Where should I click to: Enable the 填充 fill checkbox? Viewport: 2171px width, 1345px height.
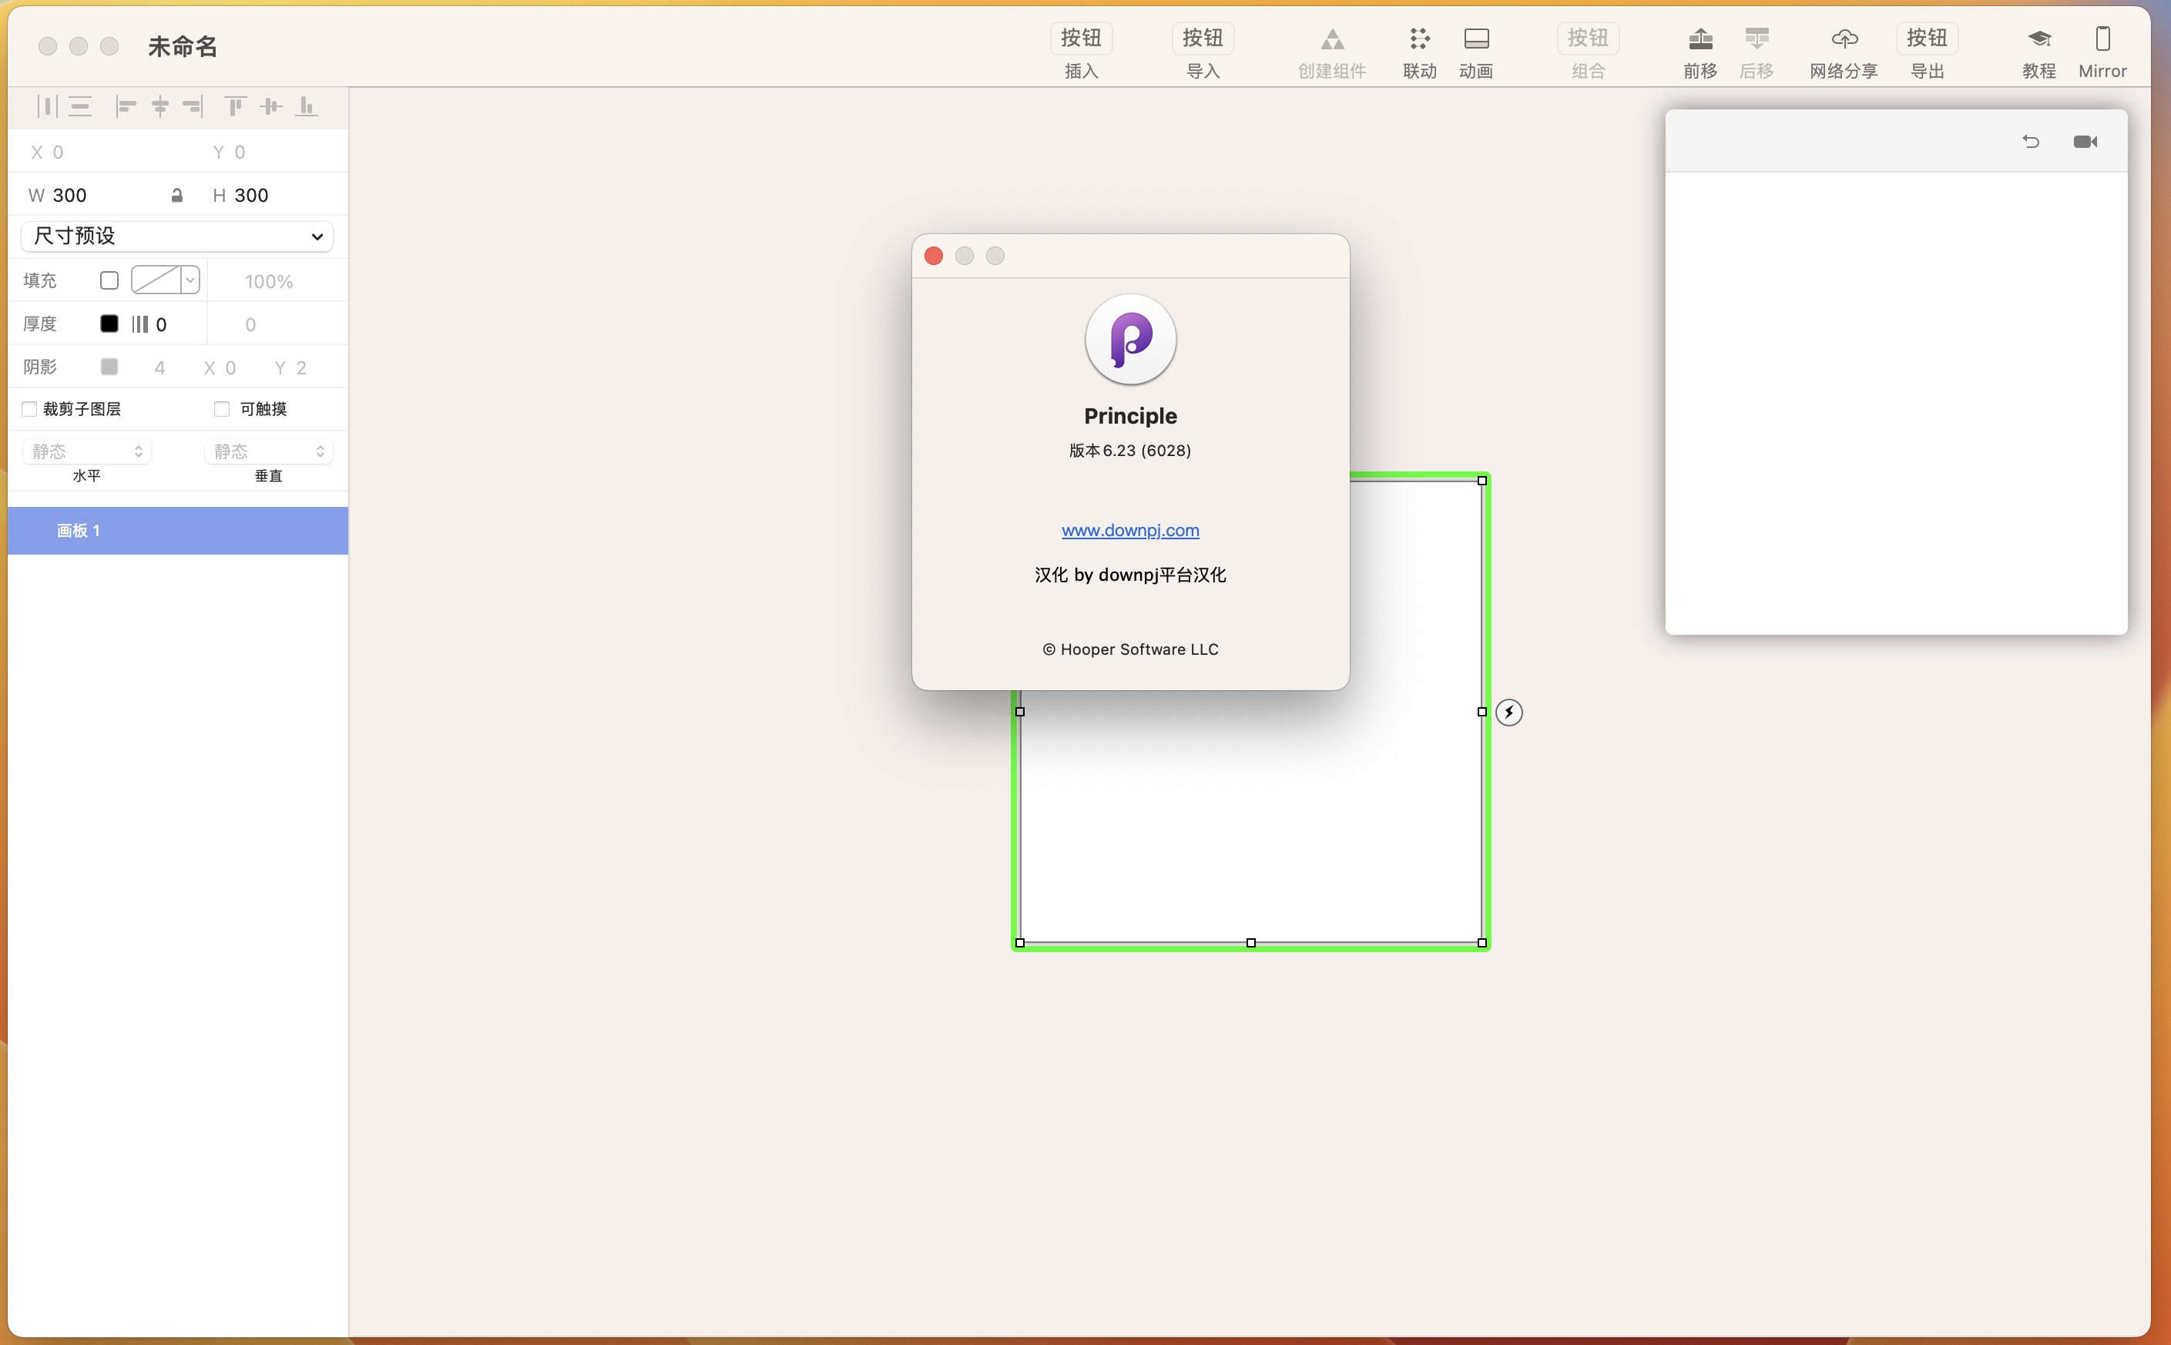[109, 281]
